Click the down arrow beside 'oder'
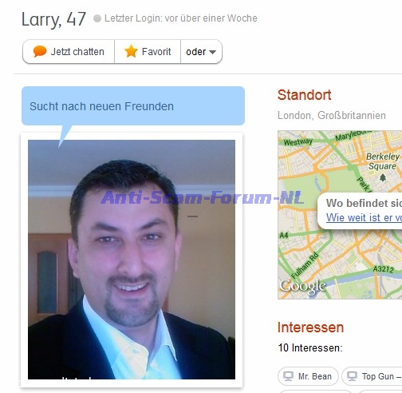The height and width of the screenshot is (393, 402). 212,52
